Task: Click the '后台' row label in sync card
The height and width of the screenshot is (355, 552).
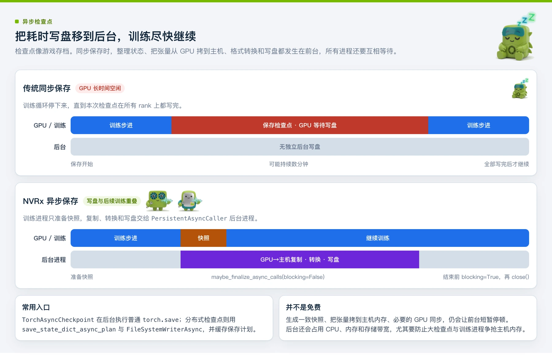Action: [x=60, y=147]
